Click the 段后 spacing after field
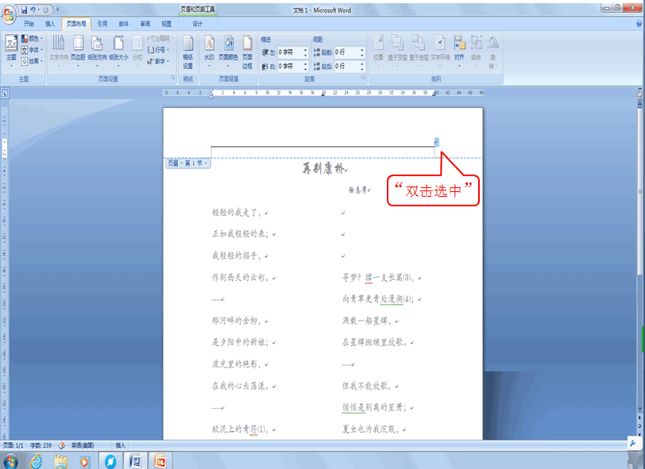The height and width of the screenshot is (469, 645). (x=347, y=66)
